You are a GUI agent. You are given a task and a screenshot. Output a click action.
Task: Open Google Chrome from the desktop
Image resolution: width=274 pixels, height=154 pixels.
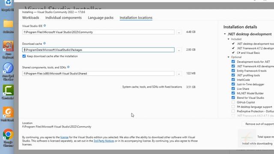[8, 138]
